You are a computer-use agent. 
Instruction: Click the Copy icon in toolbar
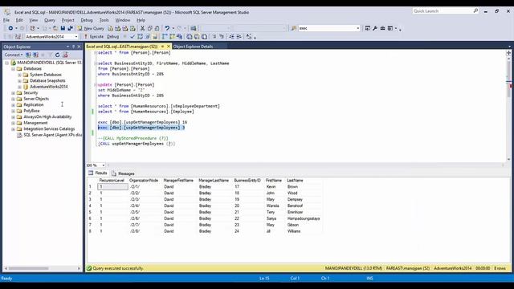click(150, 29)
